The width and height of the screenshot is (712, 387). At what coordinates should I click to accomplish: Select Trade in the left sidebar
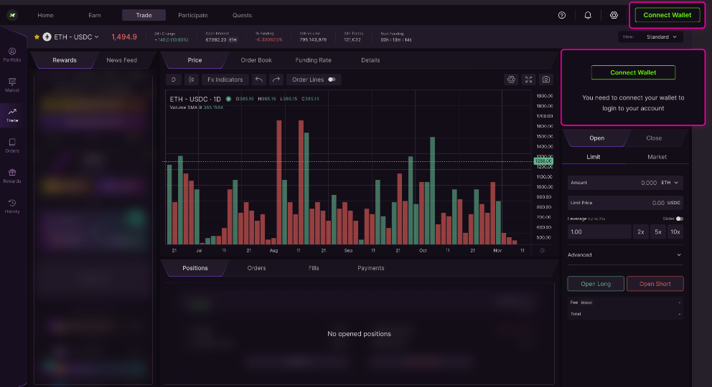click(x=12, y=115)
